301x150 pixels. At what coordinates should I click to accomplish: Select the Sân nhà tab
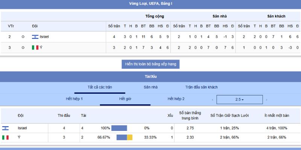[150, 87]
